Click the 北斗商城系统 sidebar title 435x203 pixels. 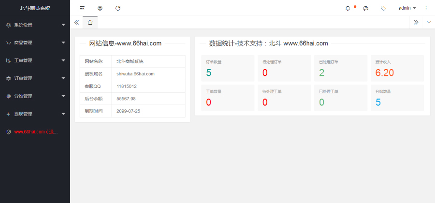coord(35,8)
